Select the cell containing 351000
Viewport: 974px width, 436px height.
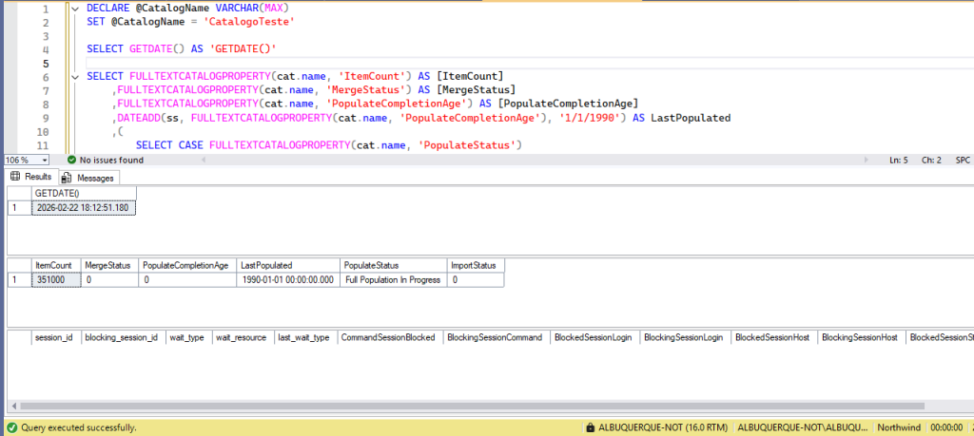click(x=55, y=280)
